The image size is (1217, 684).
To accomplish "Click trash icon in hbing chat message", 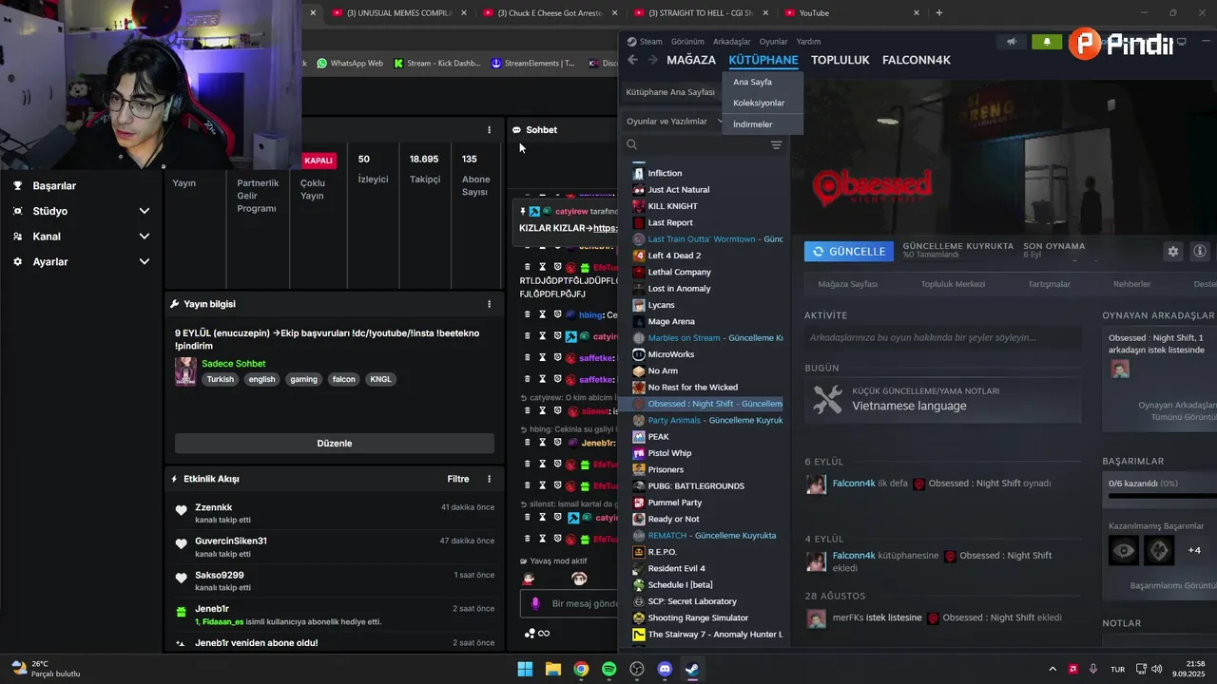I will pyautogui.click(x=528, y=314).
